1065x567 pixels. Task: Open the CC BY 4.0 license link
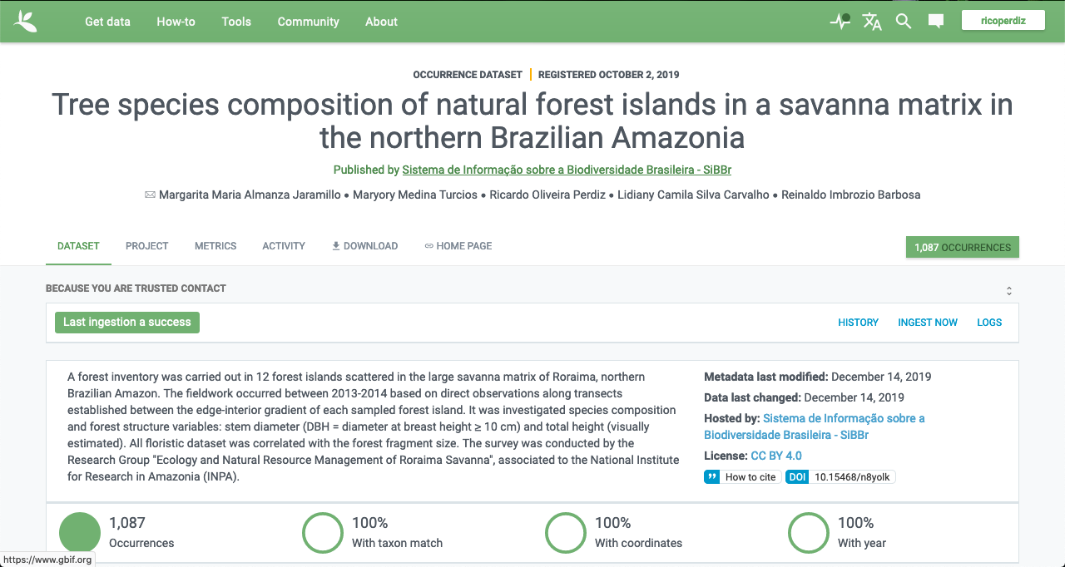[x=775, y=456]
